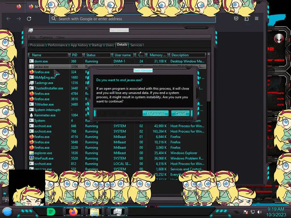
Task: Select firefox.exe with PID 3228
Action: point(117,148)
